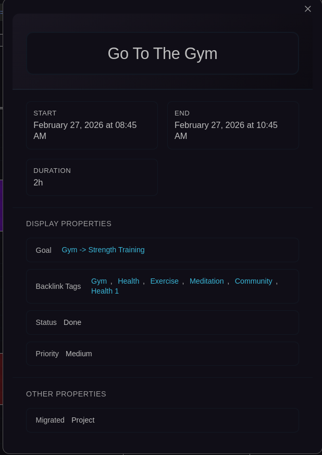Click the Display Properties section heading
Image resolution: width=322 pixels, height=455 pixels.
click(69, 224)
